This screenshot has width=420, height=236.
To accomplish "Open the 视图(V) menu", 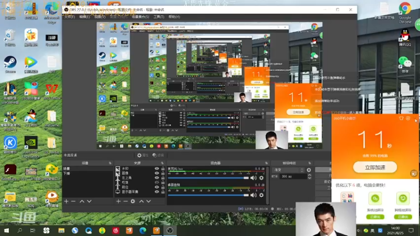I will click(100, 17).
